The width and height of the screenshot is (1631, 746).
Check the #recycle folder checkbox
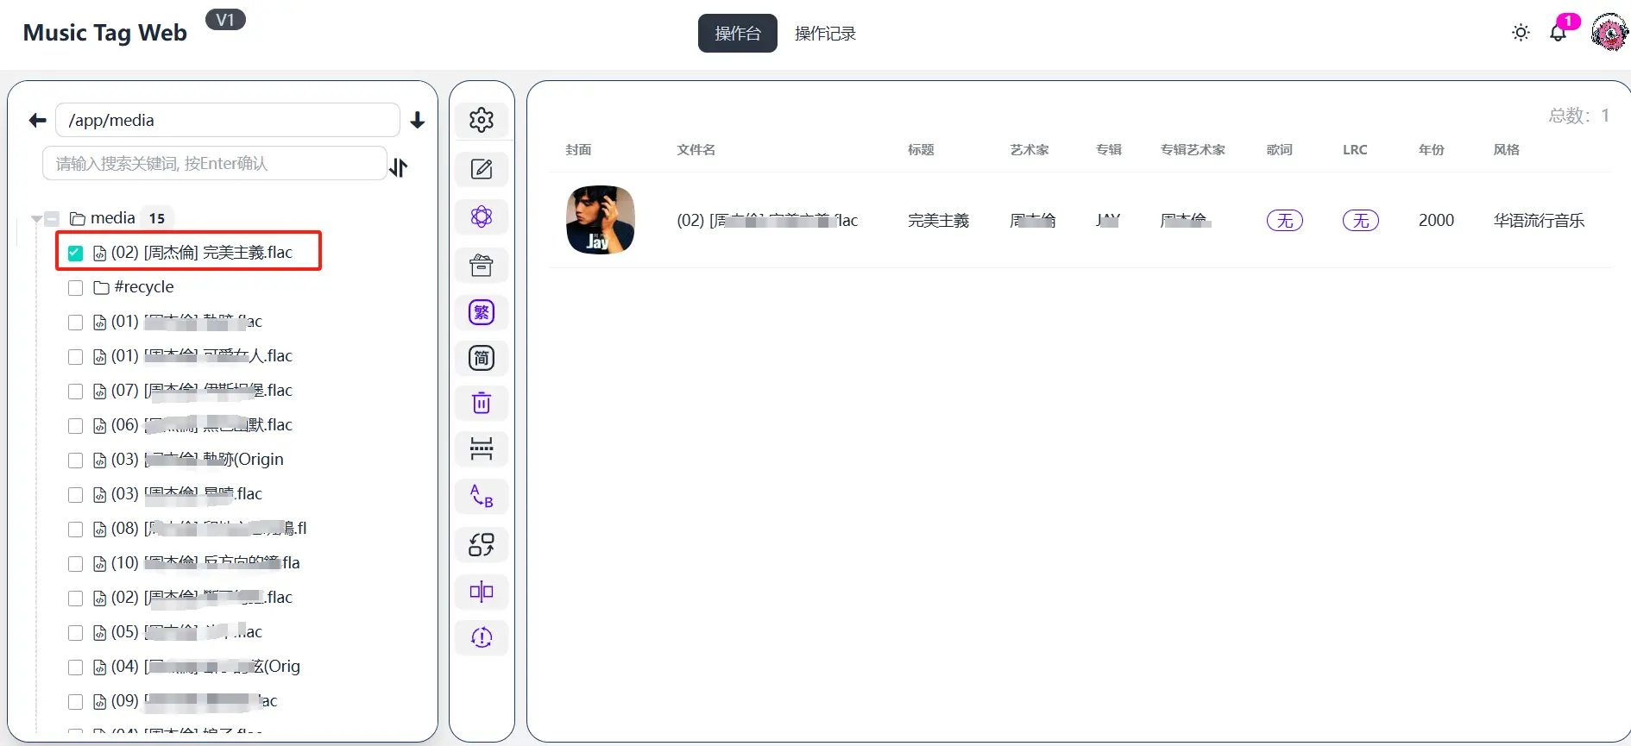tap(76, 287)
